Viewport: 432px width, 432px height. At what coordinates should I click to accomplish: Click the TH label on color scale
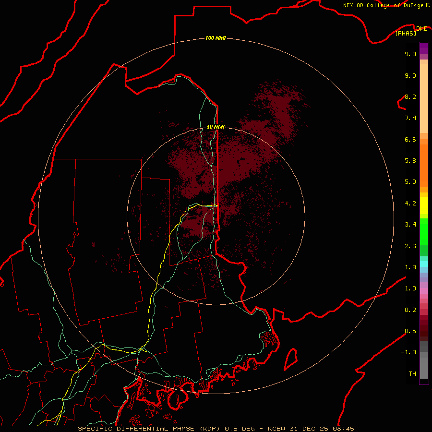[412, 374]
